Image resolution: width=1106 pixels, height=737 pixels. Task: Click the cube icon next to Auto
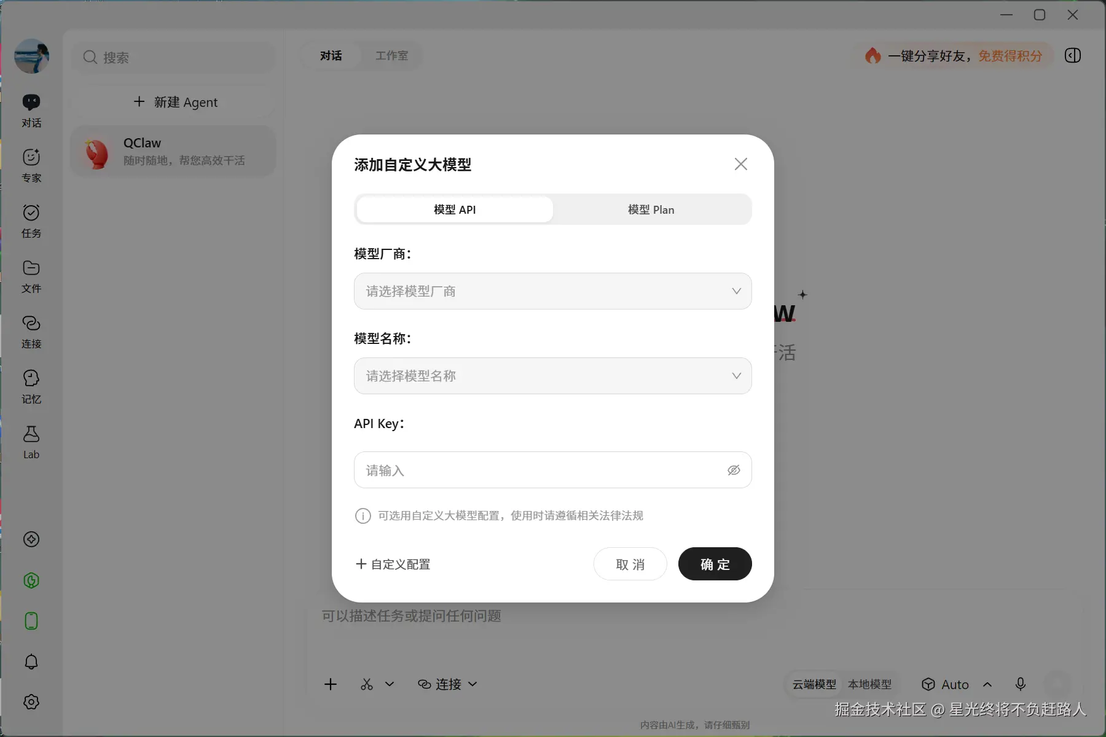point(928,684)
